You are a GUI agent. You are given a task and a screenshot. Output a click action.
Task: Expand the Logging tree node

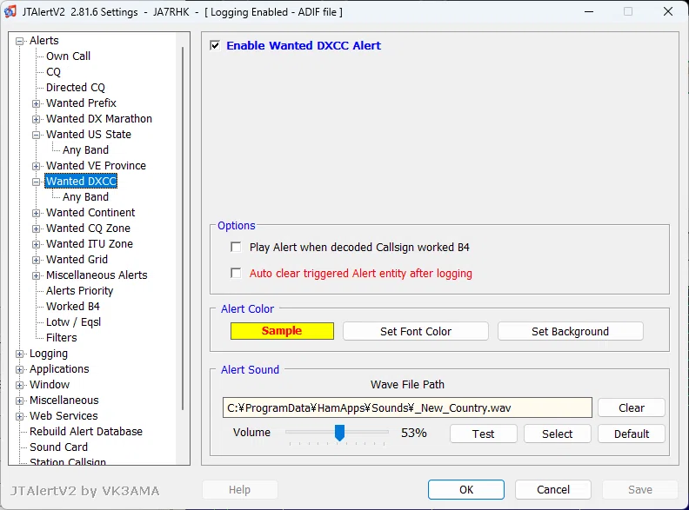pyautogui.click(x=19, y=354)
